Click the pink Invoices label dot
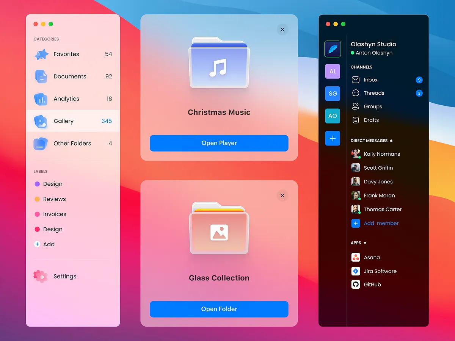The image size is (455, 341). tap(37, 214)
